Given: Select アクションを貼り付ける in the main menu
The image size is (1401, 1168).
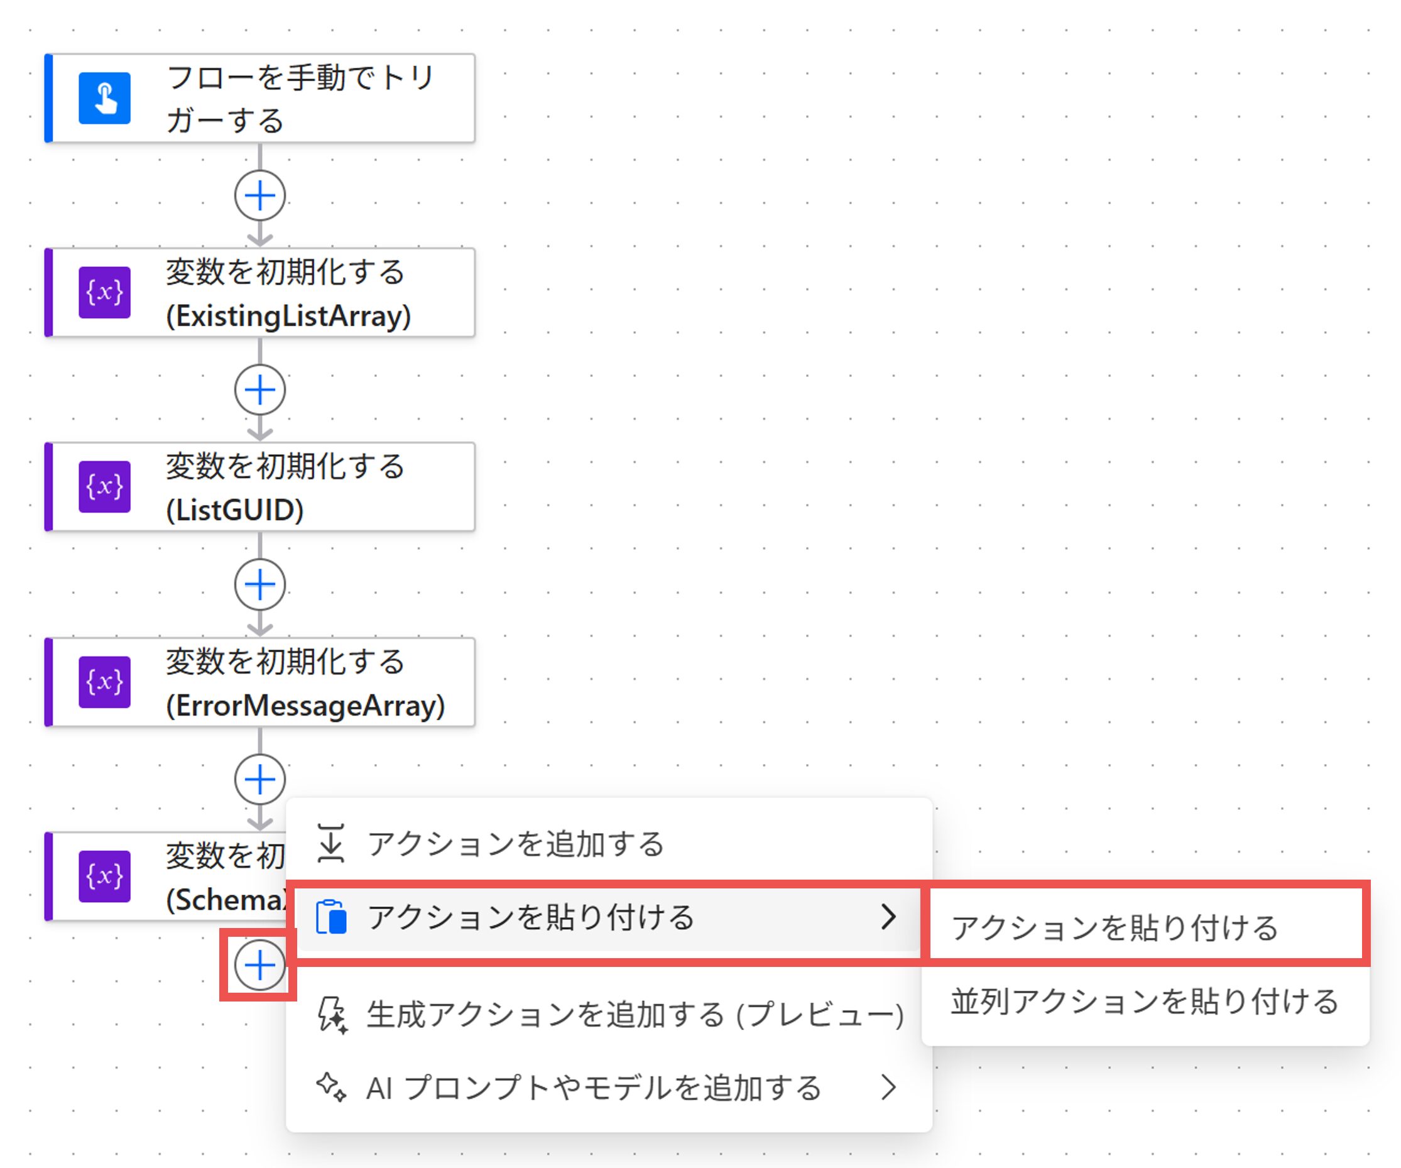Looking at the screenshot, I should pos(608,918).
